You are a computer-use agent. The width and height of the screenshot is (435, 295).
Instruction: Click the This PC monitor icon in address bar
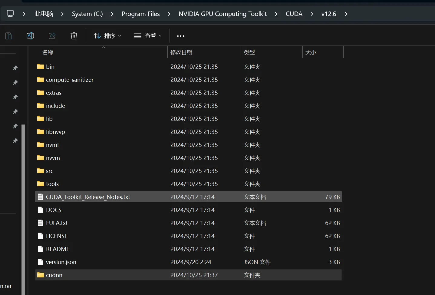click(10, 14)
